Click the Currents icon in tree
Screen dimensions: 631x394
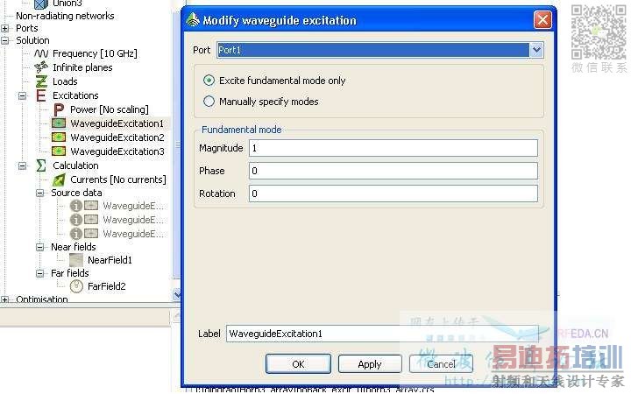click(59, 179)
